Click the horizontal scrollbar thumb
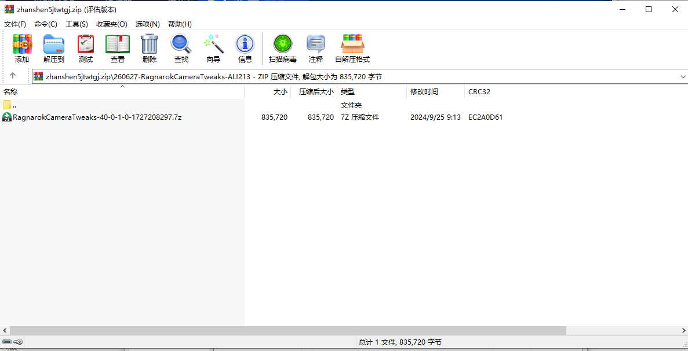Viewport: 688px width, 351px height. point(288,330)
